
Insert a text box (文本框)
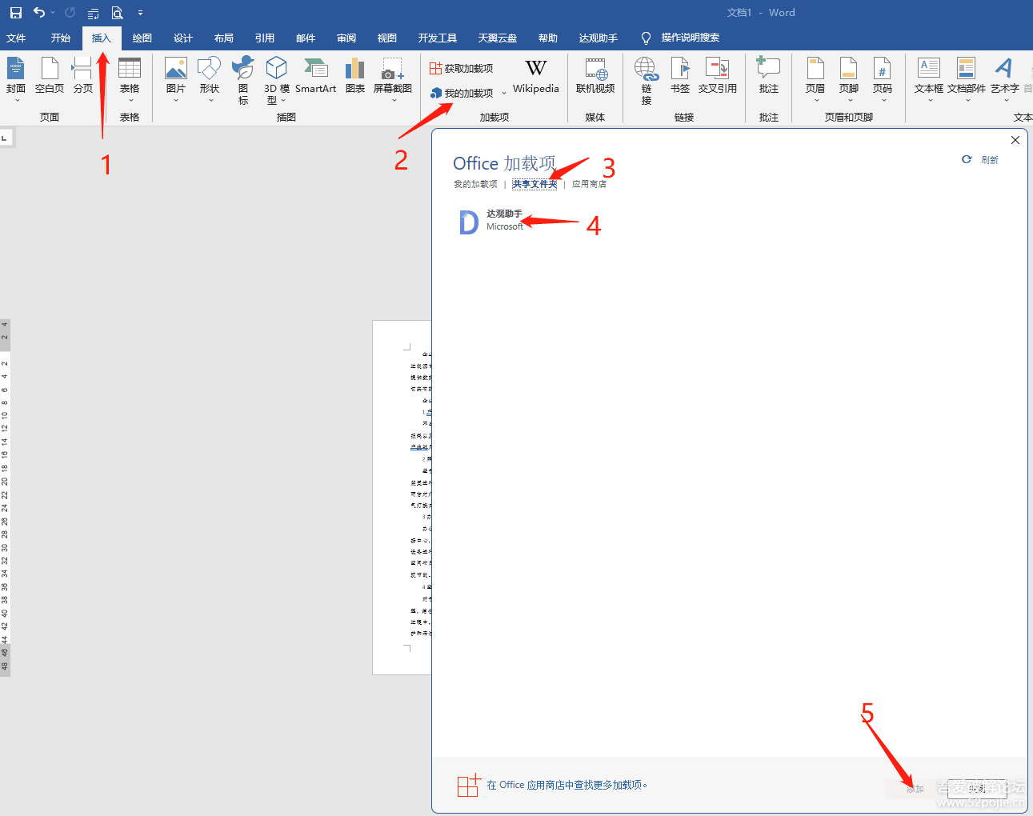929,80
